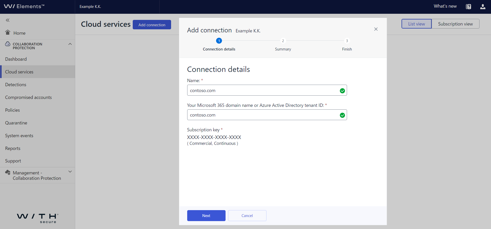Click the Cloud services page title

coord(106,24)
